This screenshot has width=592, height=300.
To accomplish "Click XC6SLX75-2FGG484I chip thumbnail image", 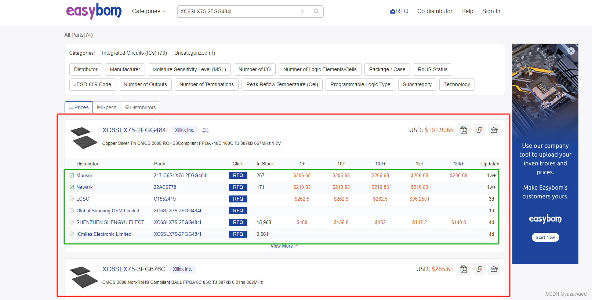I will [x=84, y=137].
